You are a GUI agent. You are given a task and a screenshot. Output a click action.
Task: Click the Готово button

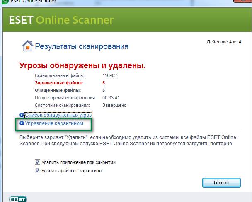[x=221, y=183]
